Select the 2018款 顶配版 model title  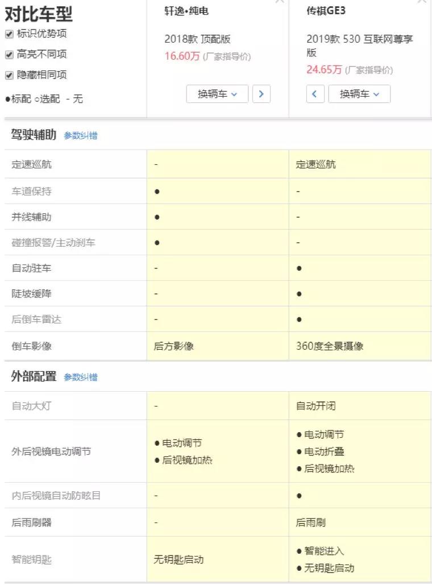point(197,39)
